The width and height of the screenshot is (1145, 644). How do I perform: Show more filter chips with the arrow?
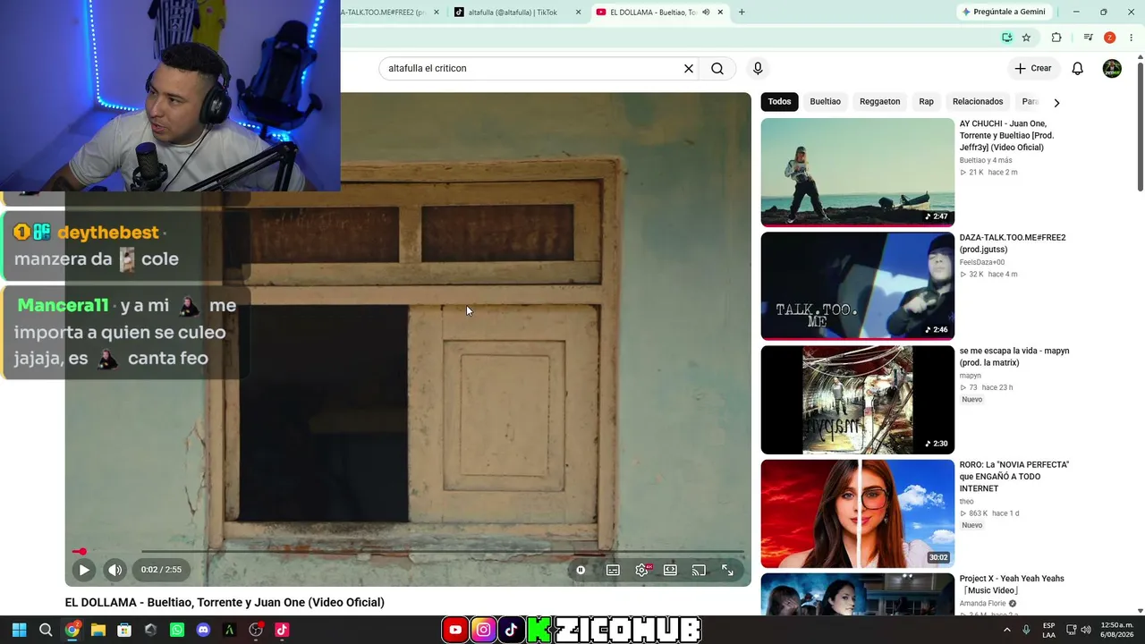click(x=1056, y=103)
